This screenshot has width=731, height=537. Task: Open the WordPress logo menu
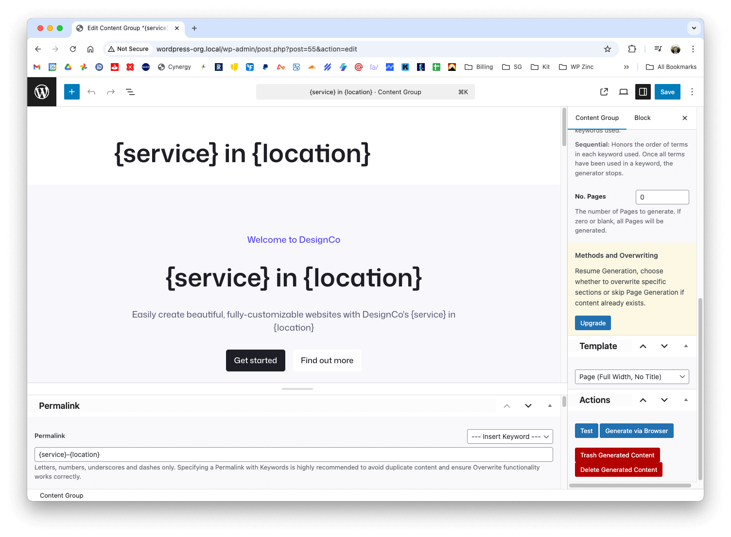(42, 92)
